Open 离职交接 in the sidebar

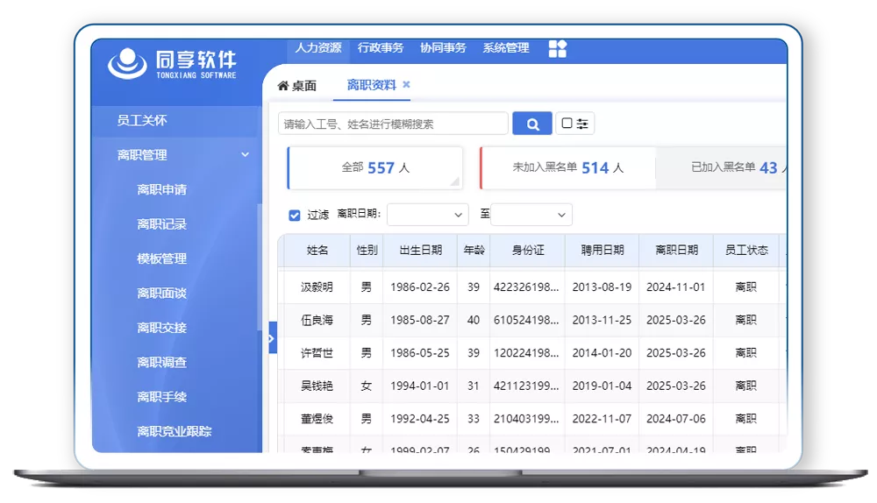point(161,328)
